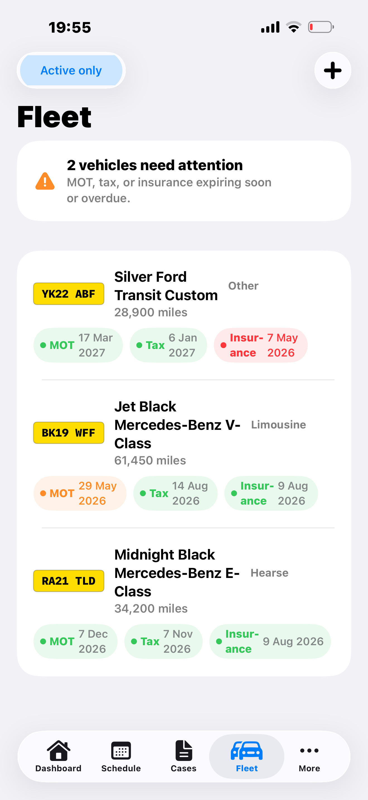This screenshot has width=368, height=800.
Task: Select number plate RA21 TLD
Action: (69, 581)
